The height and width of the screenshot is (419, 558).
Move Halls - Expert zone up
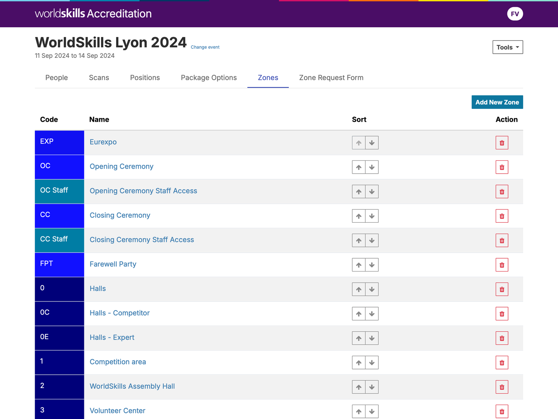point(359,338)
